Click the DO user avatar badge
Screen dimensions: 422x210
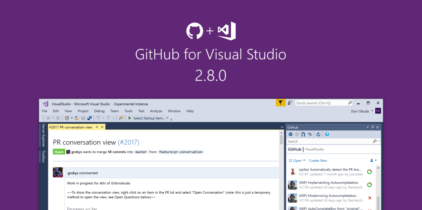(x=378, y=111)
